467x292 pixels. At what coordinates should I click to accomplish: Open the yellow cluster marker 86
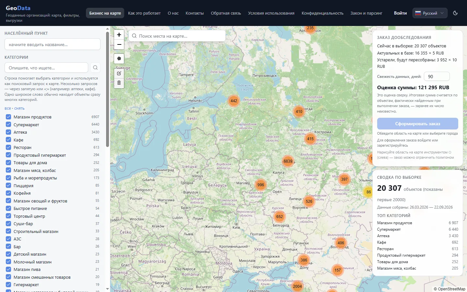[x=368, y=192]
